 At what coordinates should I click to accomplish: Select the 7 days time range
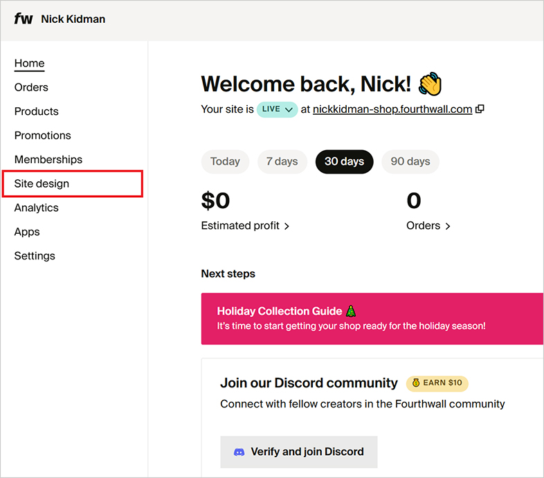tap(282, 162)
